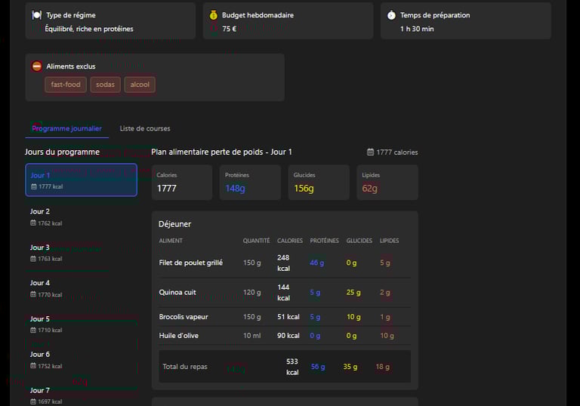The image size is (580, 406).
Task: Click the Plan alimentaire perte de poids heading
Action: click(x=221, y=152)
